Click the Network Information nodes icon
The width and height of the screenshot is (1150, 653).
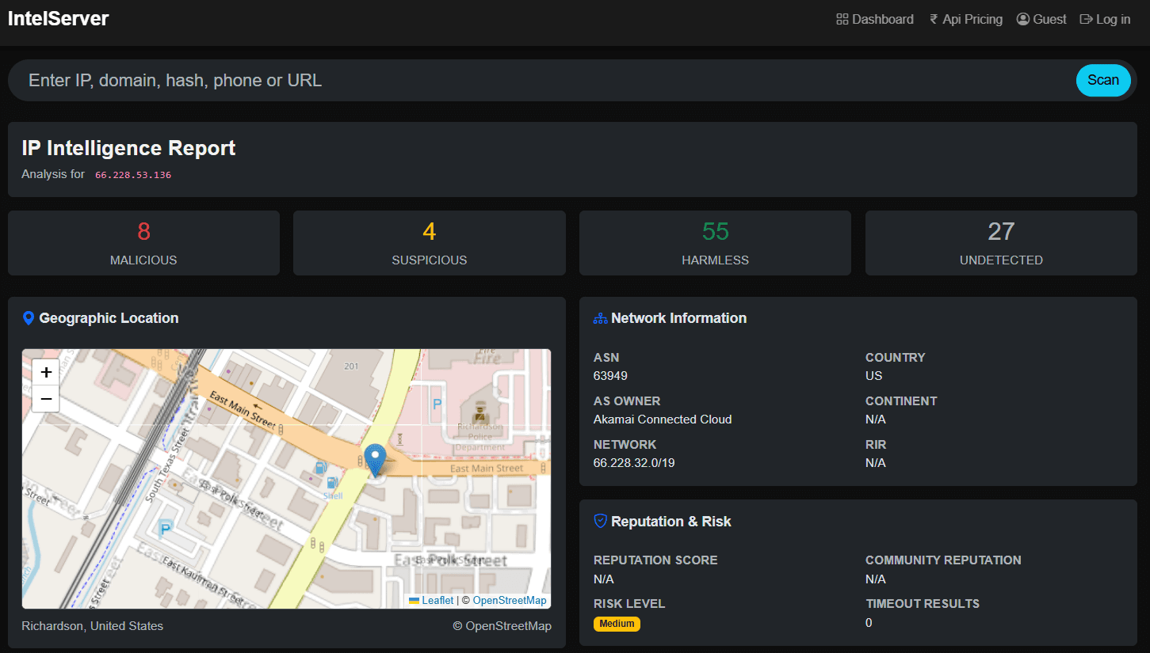(x=600, y=317)
